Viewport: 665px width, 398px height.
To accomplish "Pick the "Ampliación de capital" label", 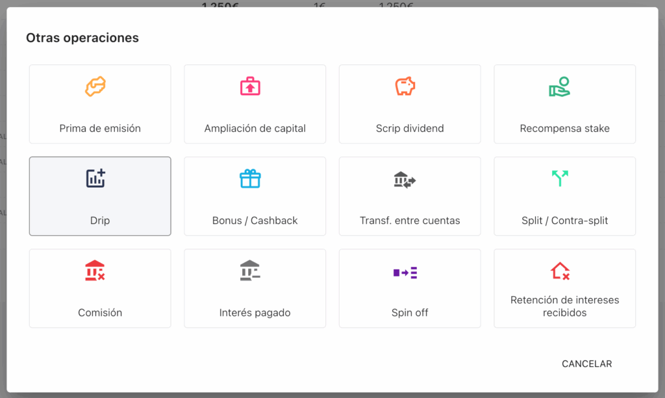I will point(255,129).
